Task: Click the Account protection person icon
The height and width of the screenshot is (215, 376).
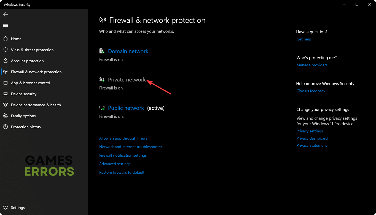Action: coord(6,61)
